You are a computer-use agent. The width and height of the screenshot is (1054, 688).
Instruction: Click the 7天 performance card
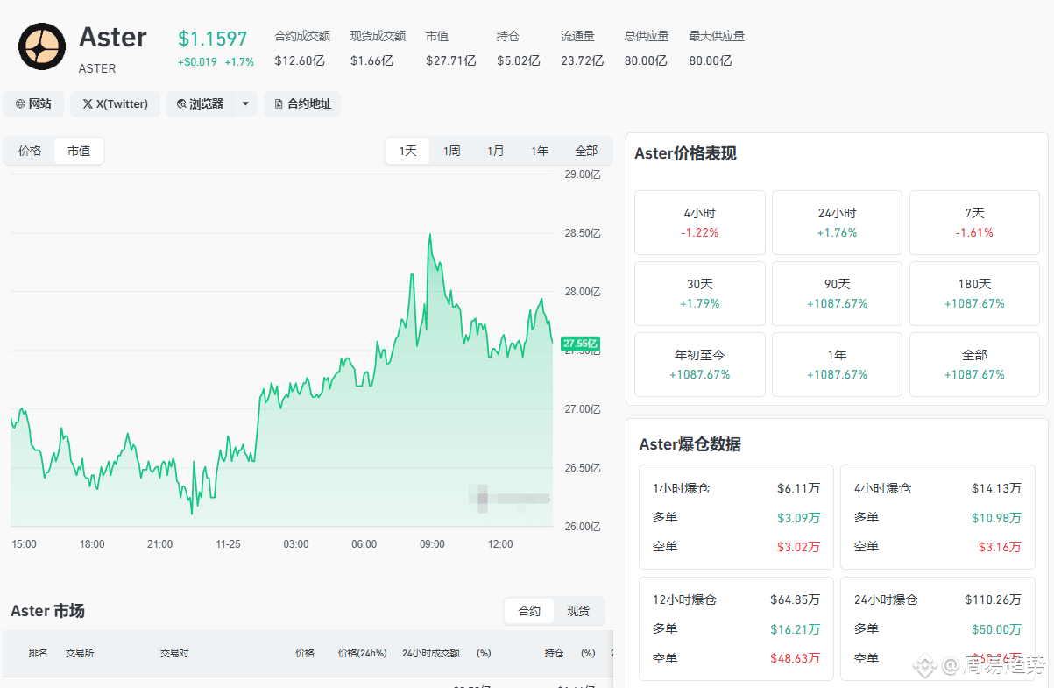(973, 223)
